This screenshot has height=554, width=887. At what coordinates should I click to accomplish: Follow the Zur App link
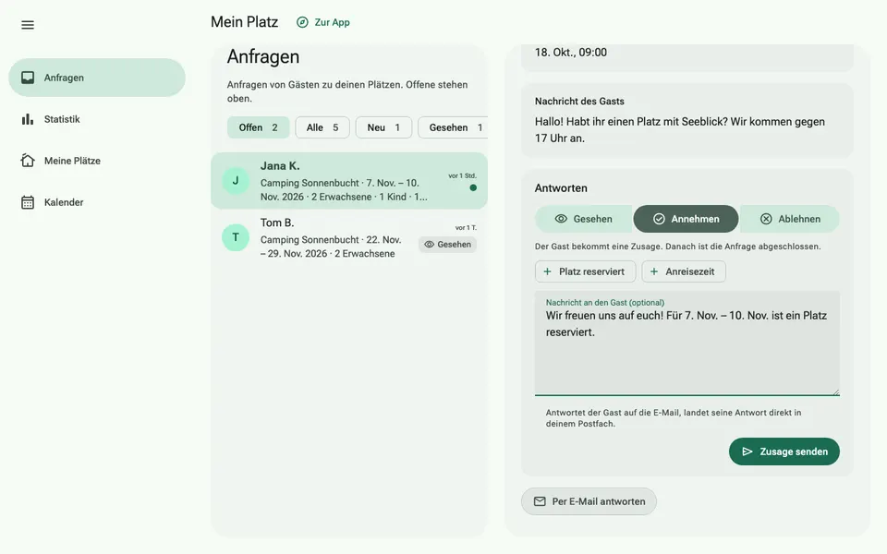(323, 22)
